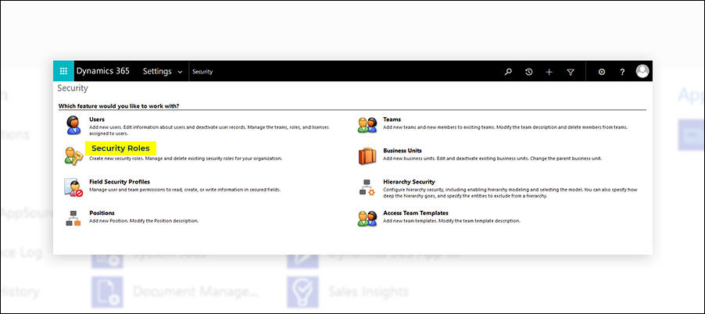This screenshot has height=314, width=705.
Task: Open the Field Security Profiles link
Action: tap(119, 182)
